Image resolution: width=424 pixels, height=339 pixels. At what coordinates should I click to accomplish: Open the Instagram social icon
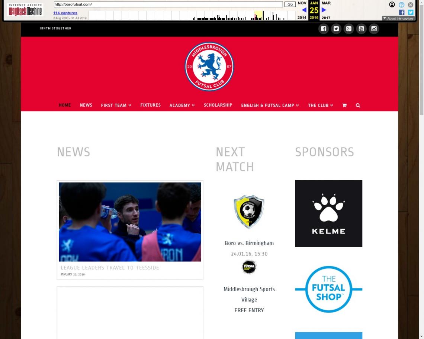374,29
